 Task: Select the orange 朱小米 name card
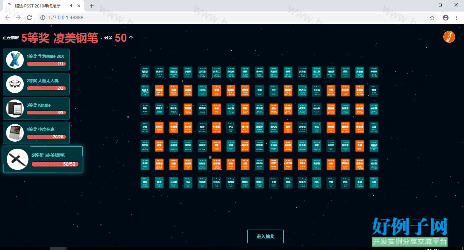[188, 127]
